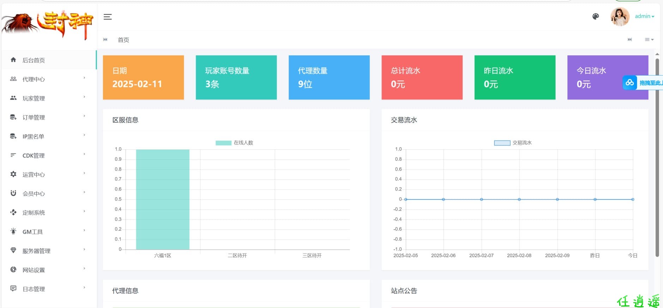Toggle the sidebar with the hamburger icon
The height and width of the screenshot is (308, 663).
pos(108,17)
